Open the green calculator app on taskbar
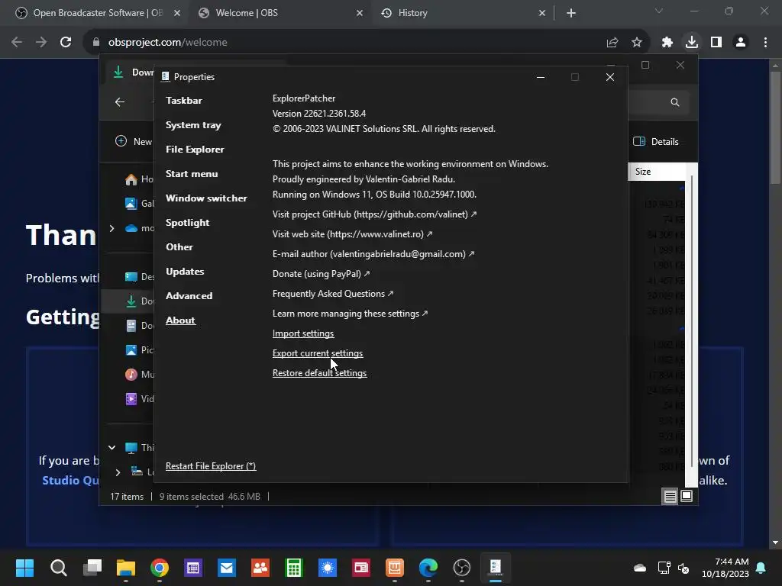Viewport: 782px width, 586px height. coord(294,568)
